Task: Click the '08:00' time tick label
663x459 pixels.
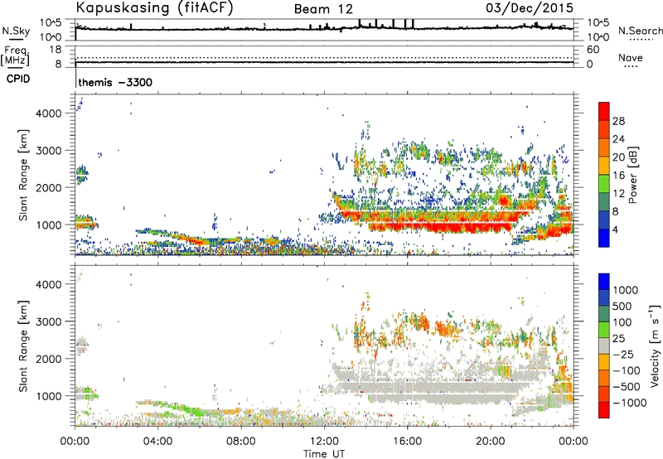Action: 241,442
